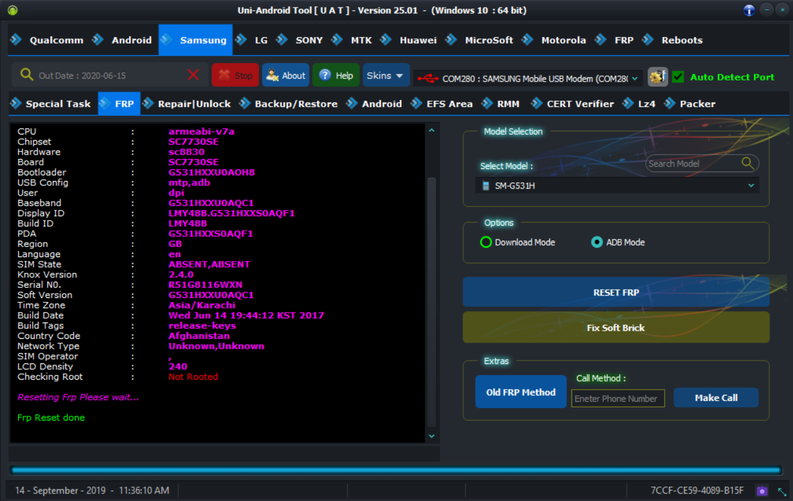Screen dimensions: 793x501
Task: Click the purple icon in status bar
Action: point(762,490)
